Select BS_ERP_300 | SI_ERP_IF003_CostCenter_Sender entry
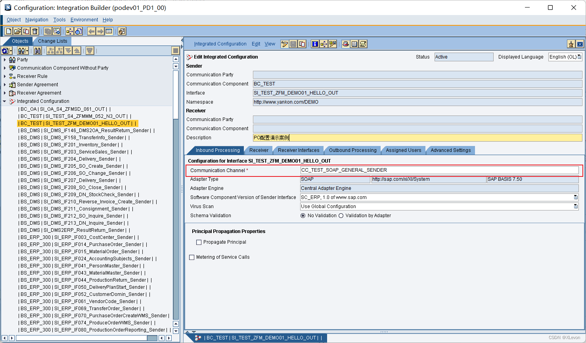Image resolution: width=586 pixels, height=343 pixels. click(x=79, y=237)
